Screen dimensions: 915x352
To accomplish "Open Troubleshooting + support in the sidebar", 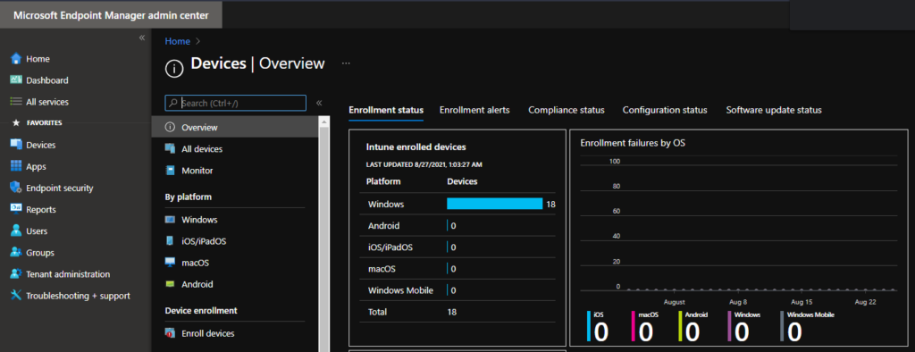I will 79,296.
